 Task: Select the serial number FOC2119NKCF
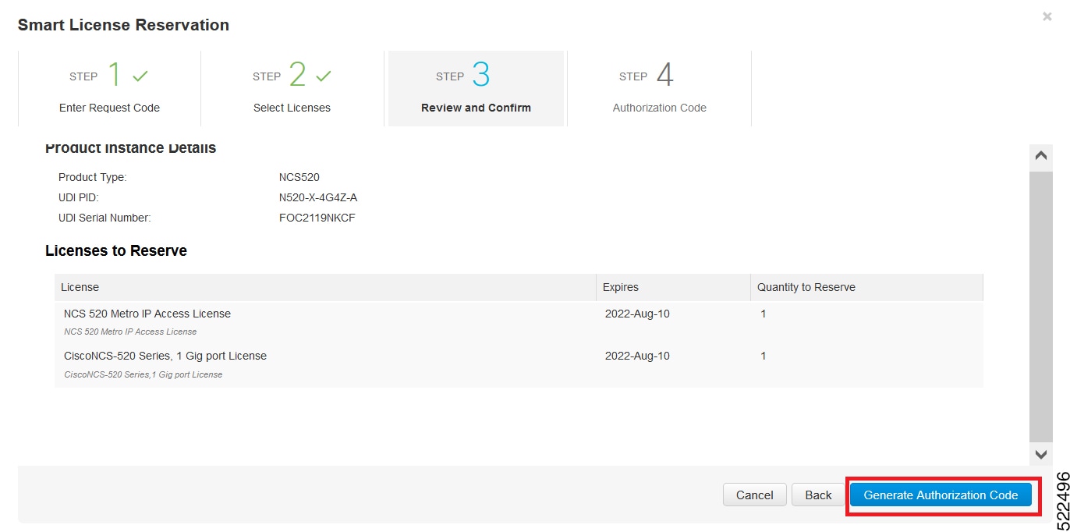(317, 218)
